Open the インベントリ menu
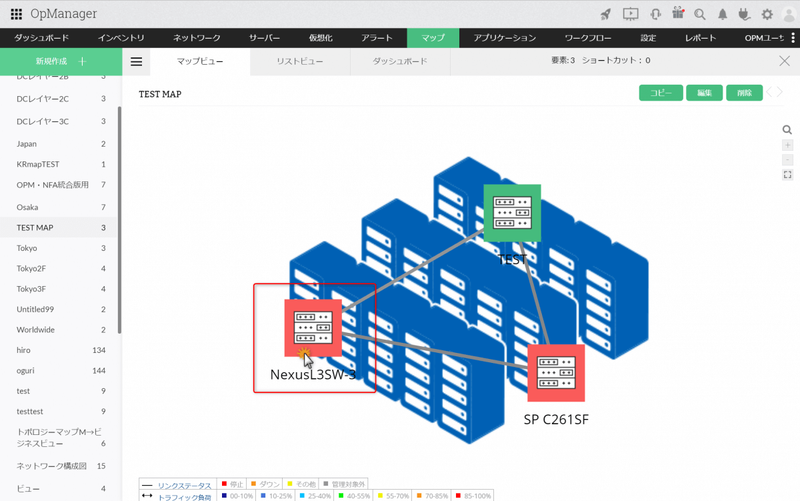800x501 pixels. pos(121,38)
